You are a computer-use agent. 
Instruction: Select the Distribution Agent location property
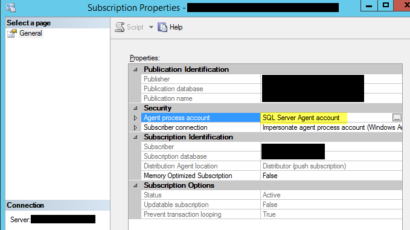tap(201, 166)
